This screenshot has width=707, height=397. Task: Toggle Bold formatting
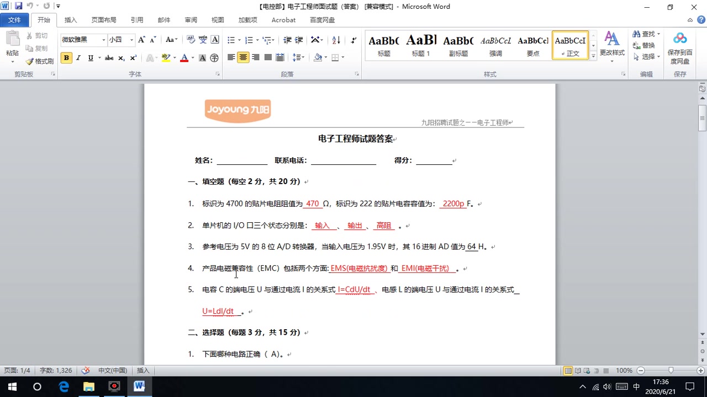point(66,58)
